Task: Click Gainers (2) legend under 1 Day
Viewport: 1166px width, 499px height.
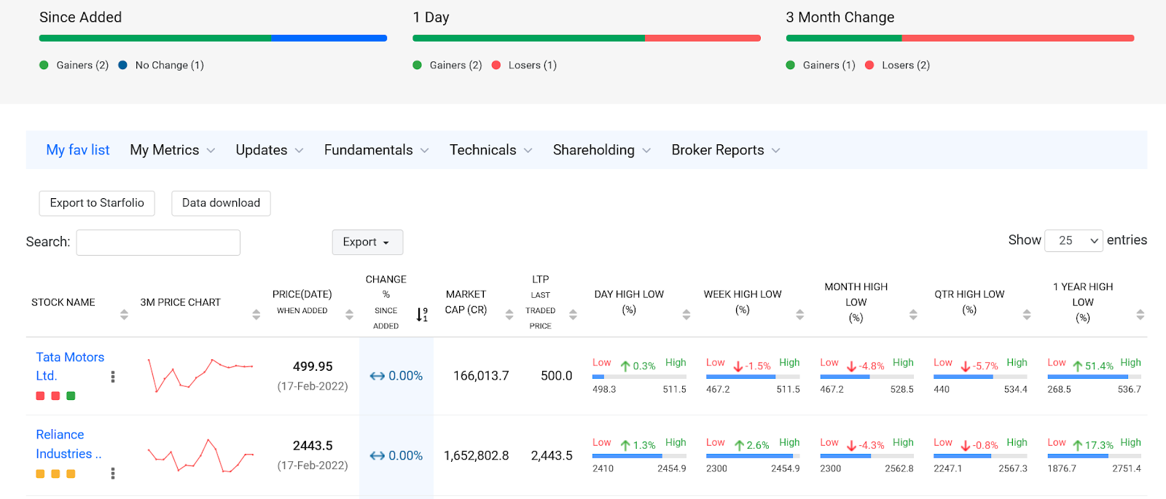Action: pos(447,65)
